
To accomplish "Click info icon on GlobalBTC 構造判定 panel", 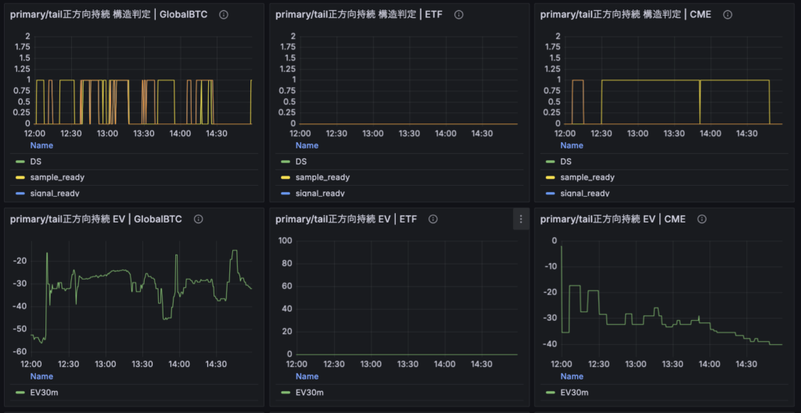I will pos(224,15).
